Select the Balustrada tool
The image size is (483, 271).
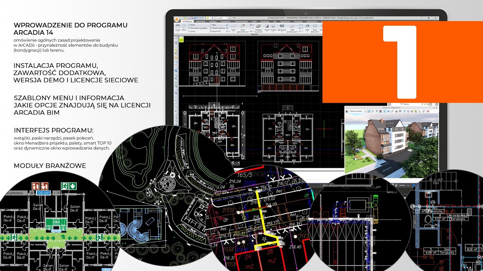(282, 27)
